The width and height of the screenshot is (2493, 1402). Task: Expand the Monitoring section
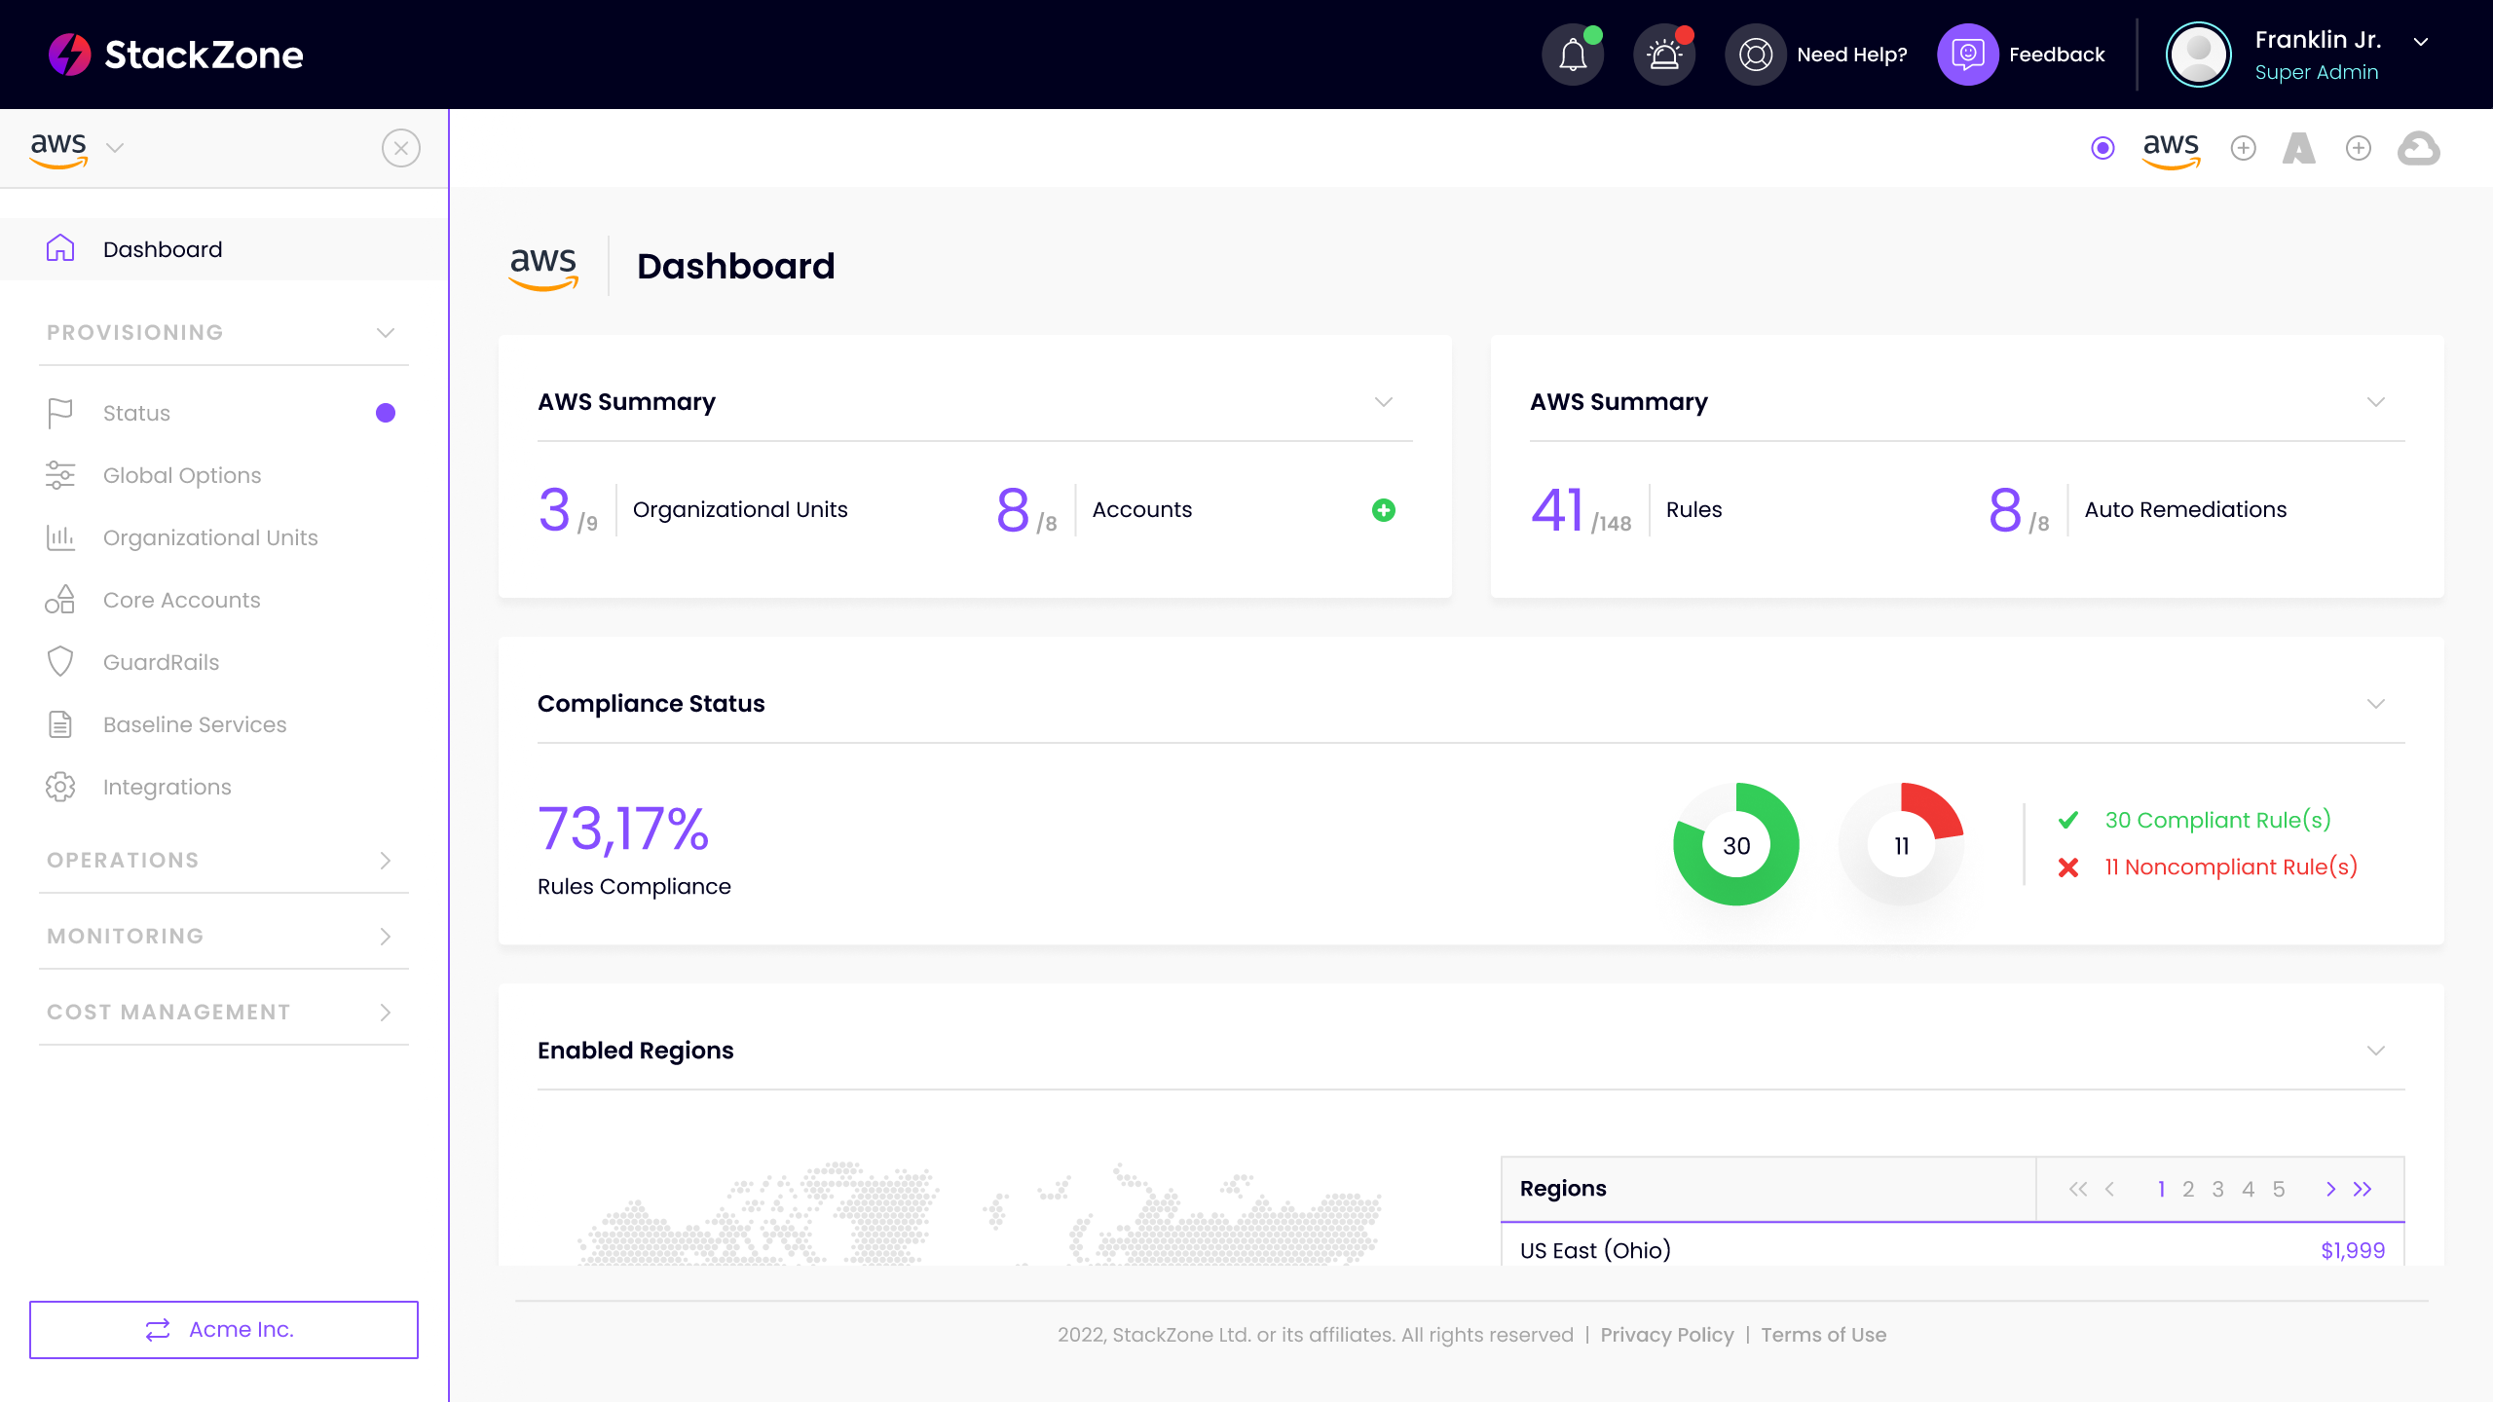pos(386,937)
